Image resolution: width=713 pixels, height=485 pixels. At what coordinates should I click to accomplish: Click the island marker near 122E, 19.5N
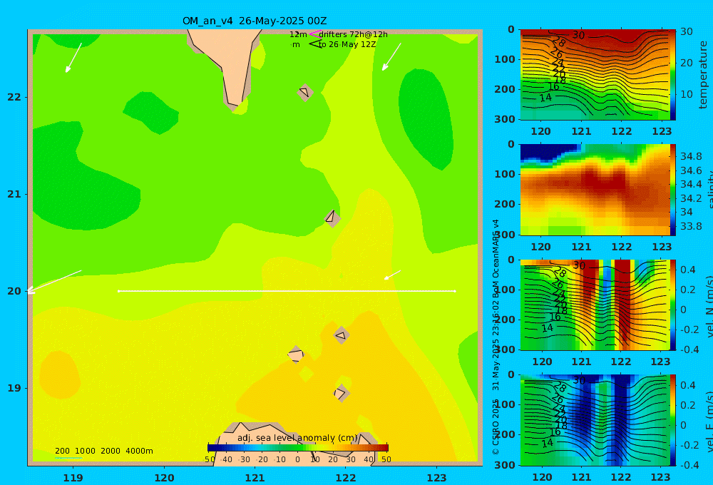(342, 335)
